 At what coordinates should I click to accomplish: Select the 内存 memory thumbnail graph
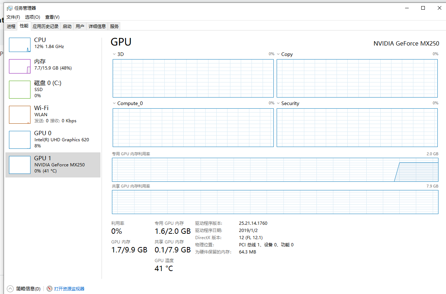click(x=20, y=66)
